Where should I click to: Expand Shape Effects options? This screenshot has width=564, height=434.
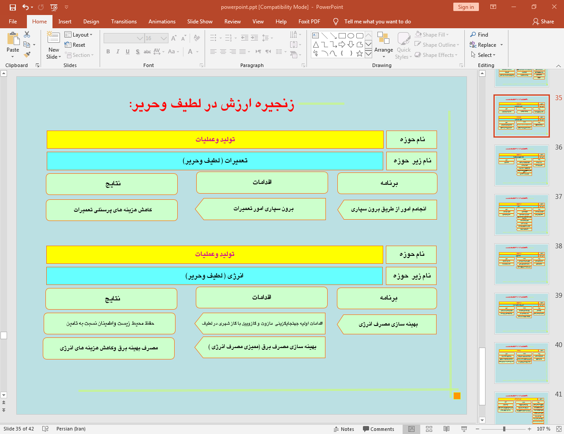click(436, 55)
